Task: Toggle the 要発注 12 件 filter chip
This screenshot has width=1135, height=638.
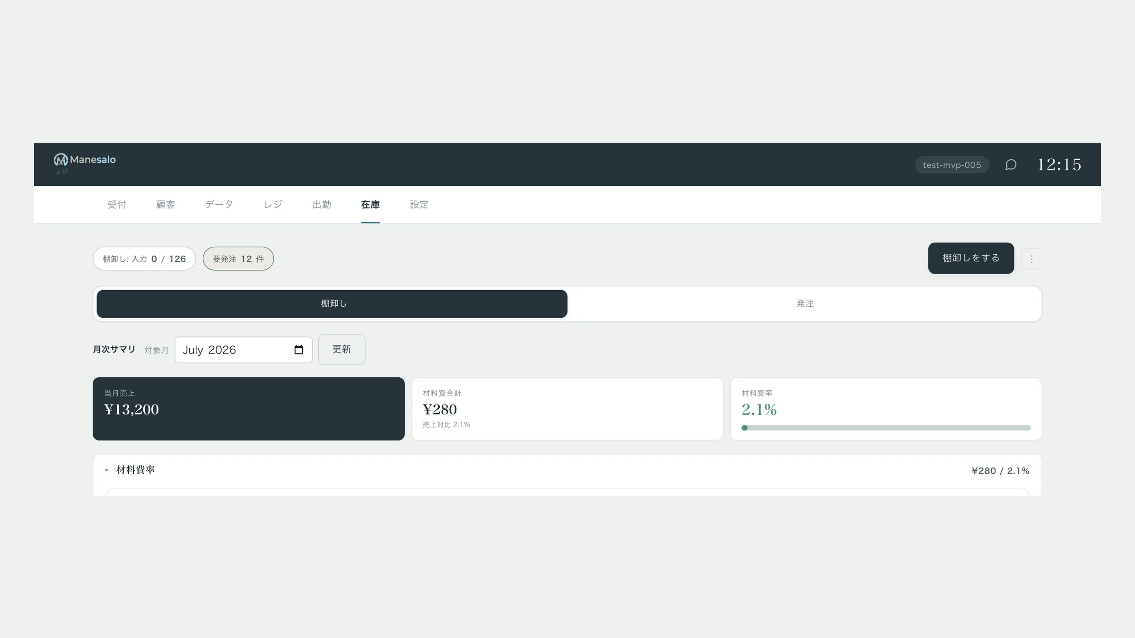Action: (238, 259)
